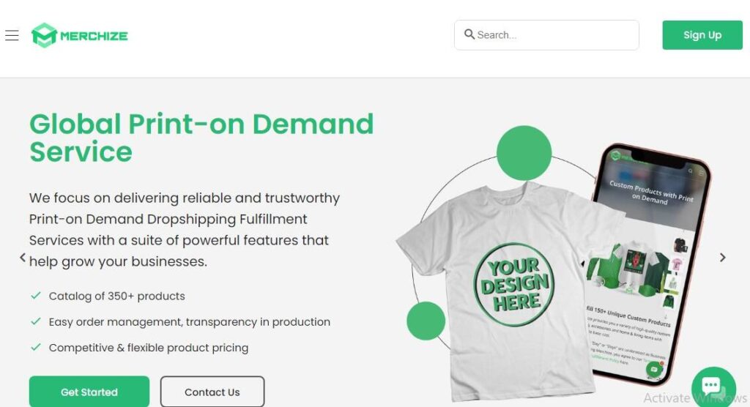Open the hamburger navigation menu

[x=12, y=35]
